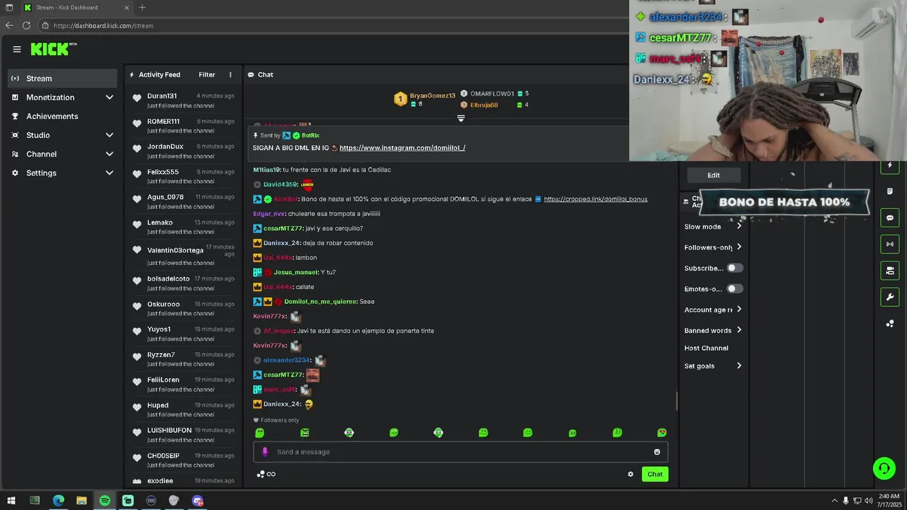Toggle the Emotes-only chat switch
The image size is (907, 510).
click(735, 289)
